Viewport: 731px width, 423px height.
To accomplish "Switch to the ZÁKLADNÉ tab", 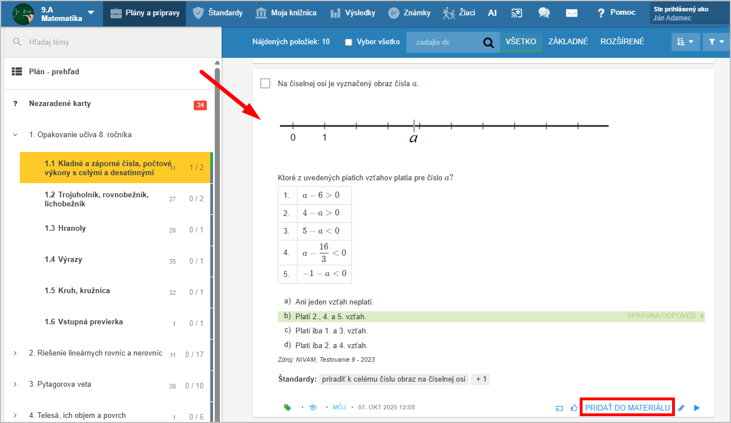I will click(568, 42).
